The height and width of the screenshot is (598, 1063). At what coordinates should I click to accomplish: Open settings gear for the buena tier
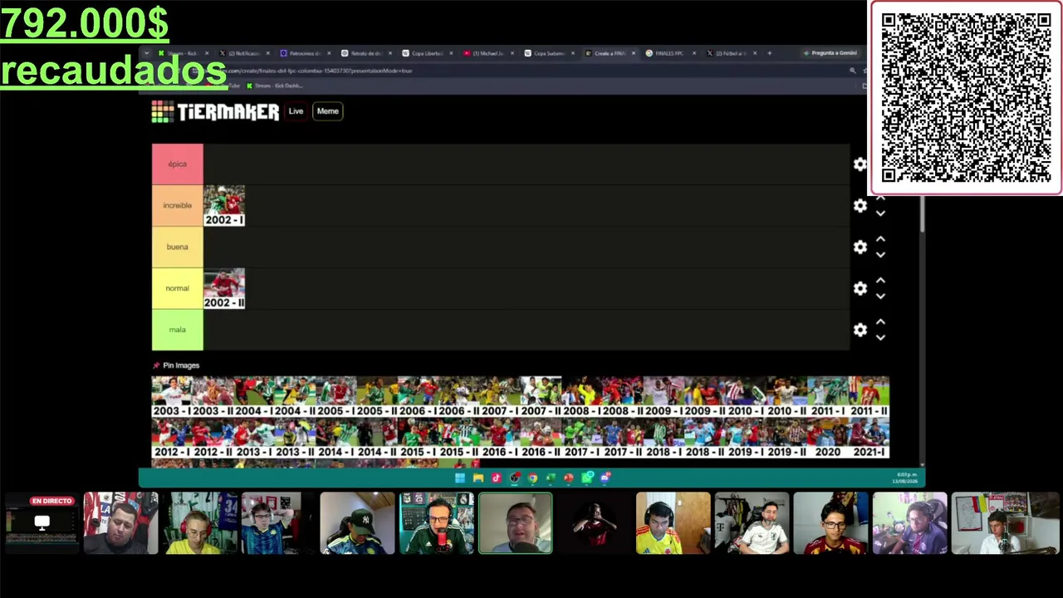[x=860, y=248]
